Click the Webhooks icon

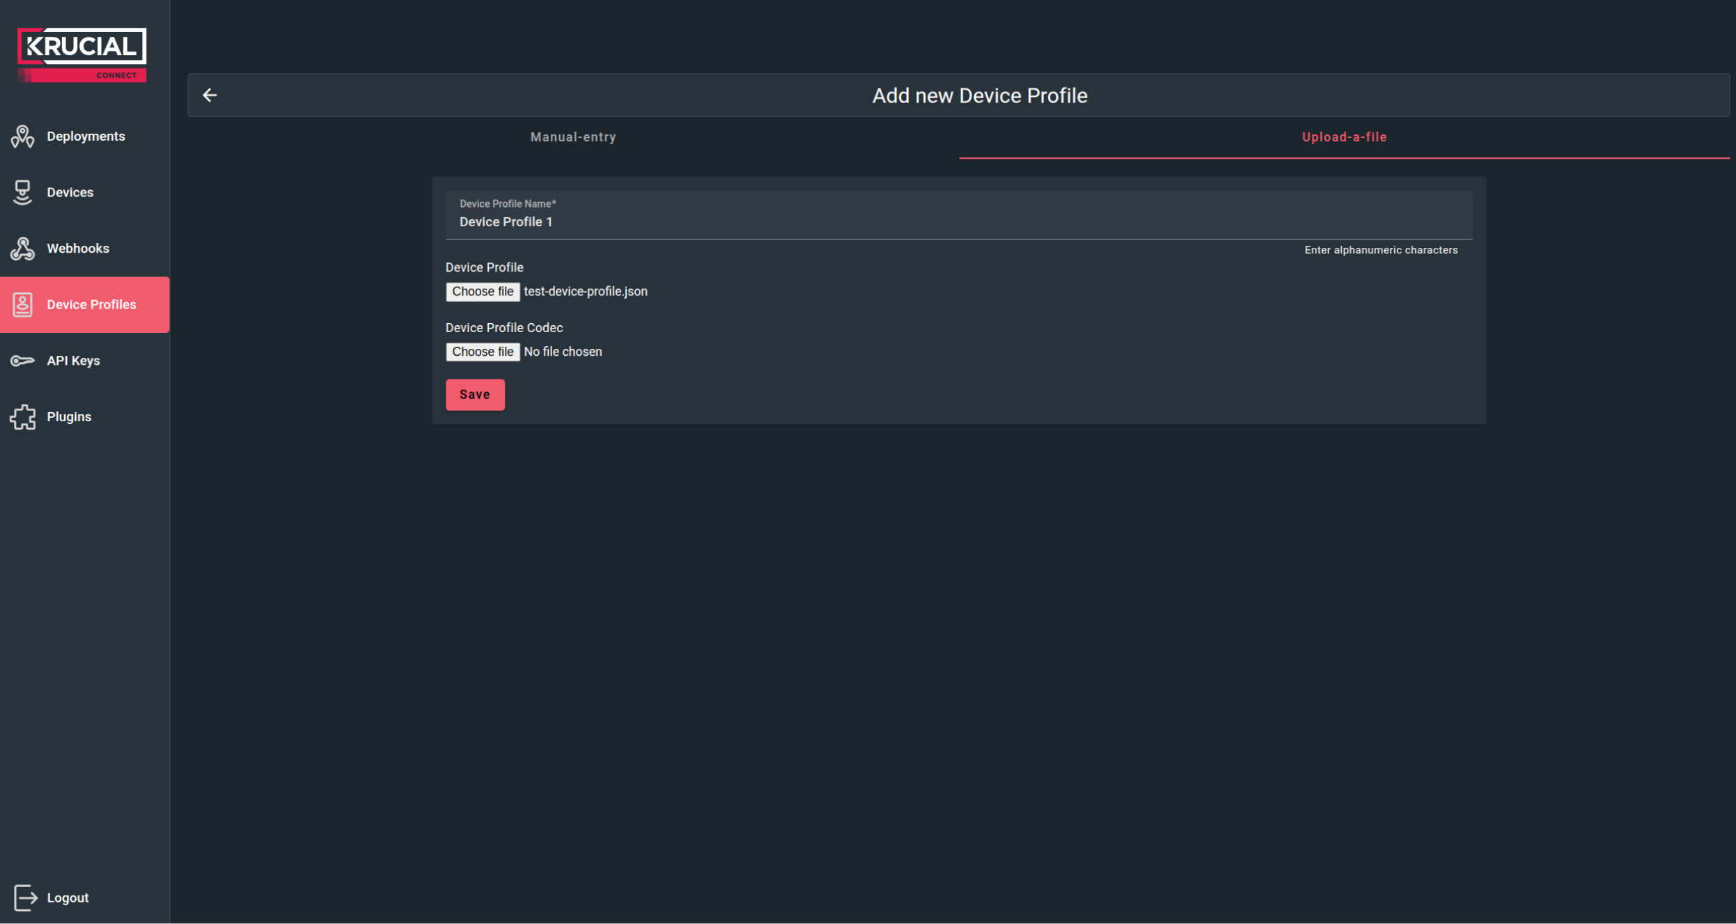click(22, 249)
